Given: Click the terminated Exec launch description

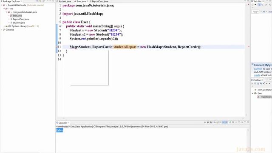Looking at the screenshot, I should pyautogui.click(x=112, y=127).
